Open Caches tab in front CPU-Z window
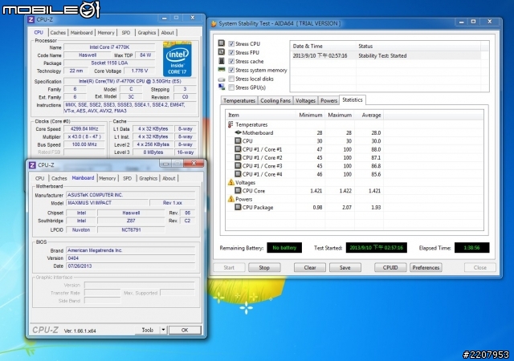The image size is (514, 361). point(59,178)
